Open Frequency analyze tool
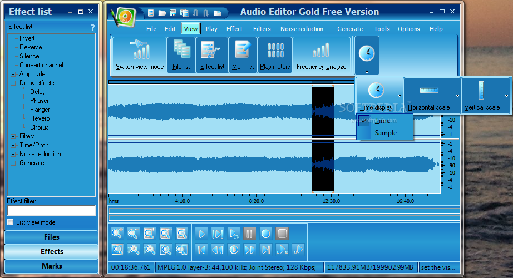The height and width of the screenshot is (278, 513). coord(321,54)
